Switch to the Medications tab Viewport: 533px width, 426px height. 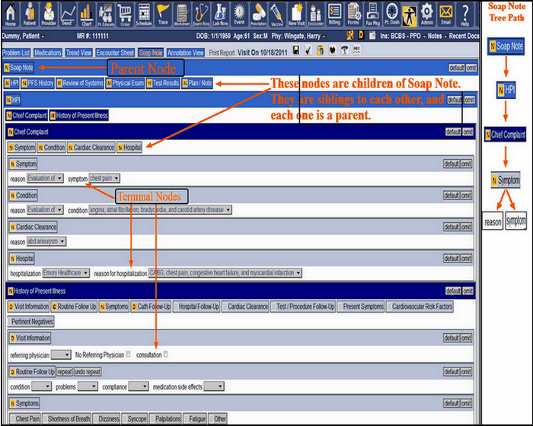(48, 52)
